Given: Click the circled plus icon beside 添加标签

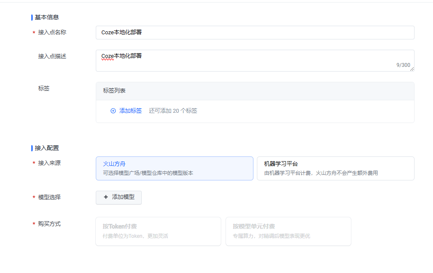Looking at the screenshot, I should coord(113,111).
